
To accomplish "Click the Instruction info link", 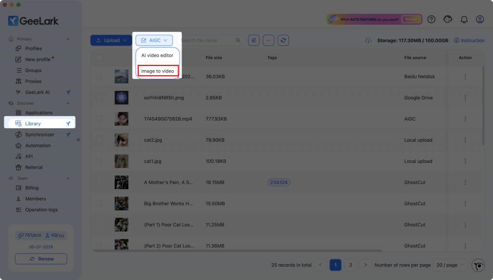I will 469,40.
